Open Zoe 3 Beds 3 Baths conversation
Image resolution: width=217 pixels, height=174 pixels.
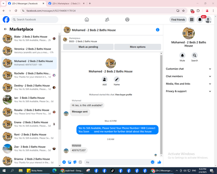tap(29, 148)
